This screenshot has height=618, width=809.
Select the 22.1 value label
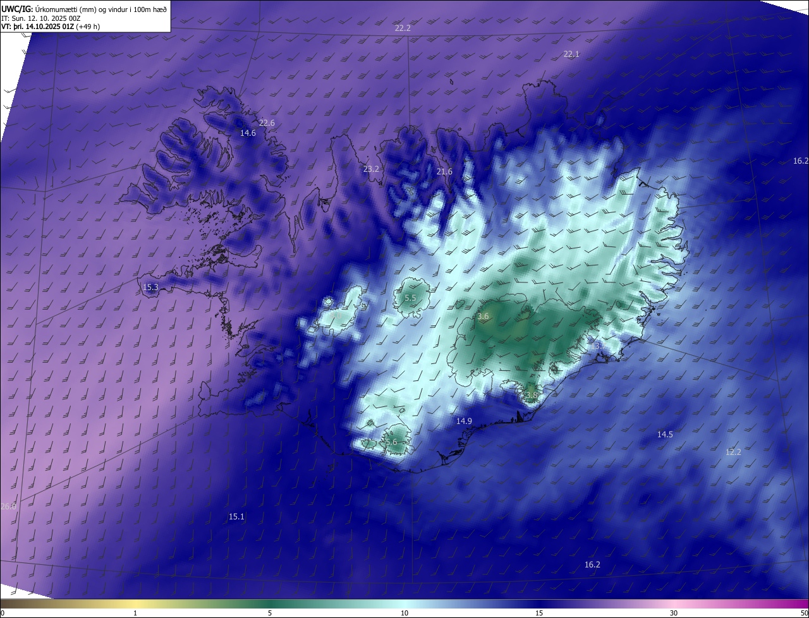[571, 54]
